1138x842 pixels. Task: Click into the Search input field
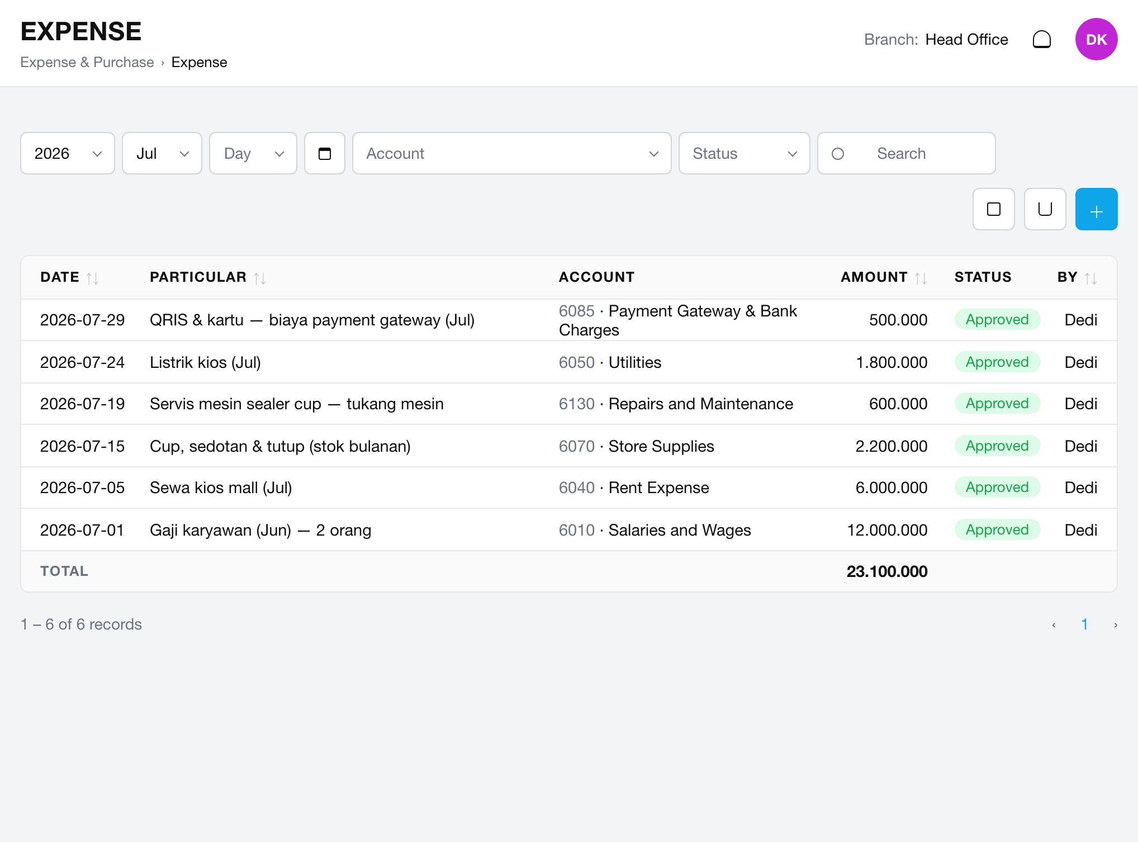(x=907, y=153)
